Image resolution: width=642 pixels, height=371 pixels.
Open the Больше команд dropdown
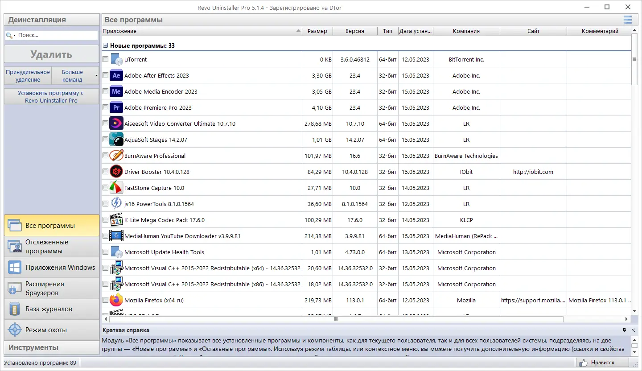click(x=75, y=76)
